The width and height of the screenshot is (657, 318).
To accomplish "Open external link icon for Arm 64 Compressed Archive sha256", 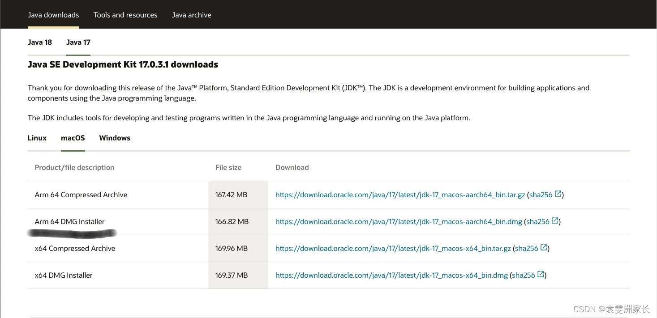I will (558, 194).
